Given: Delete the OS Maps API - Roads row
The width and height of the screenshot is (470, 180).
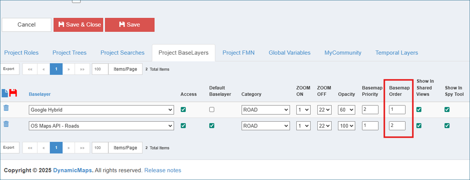Looking at the screenshot, I should [6, 124].
